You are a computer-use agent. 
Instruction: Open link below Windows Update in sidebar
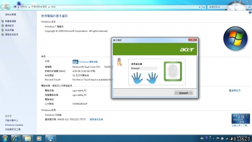(13, 129)
